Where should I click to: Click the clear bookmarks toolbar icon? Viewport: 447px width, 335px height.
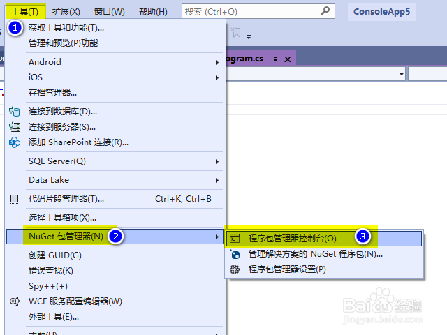pyautogui.click(x=235, y=32)
